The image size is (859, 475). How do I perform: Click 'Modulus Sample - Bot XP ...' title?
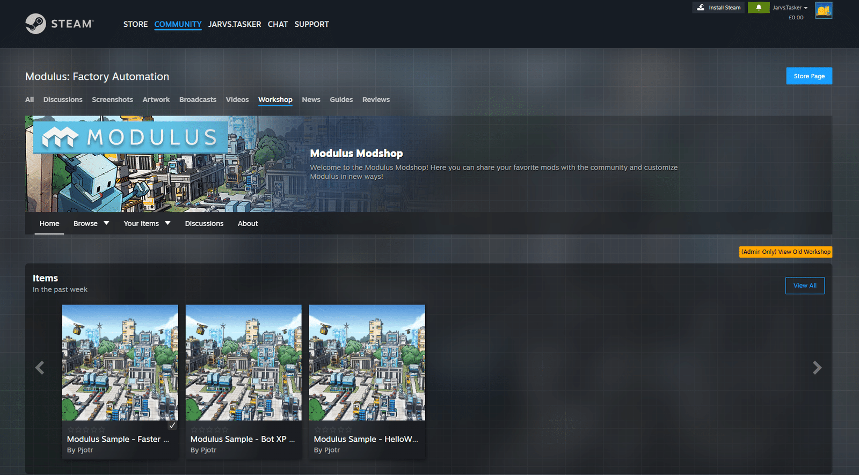243,439
